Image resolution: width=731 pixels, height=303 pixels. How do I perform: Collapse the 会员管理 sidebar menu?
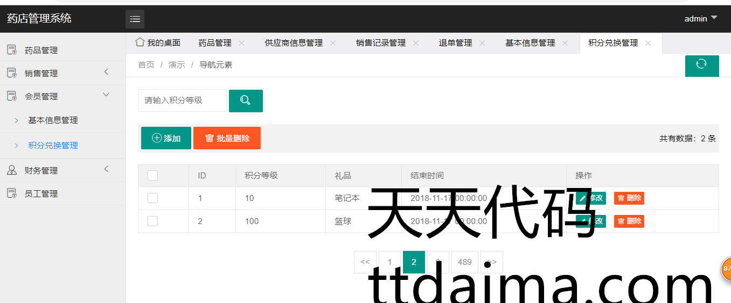point(106,95)
